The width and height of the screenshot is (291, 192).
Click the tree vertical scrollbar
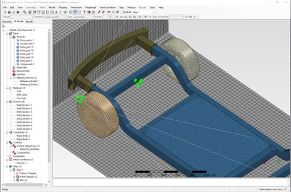[49, 97]
